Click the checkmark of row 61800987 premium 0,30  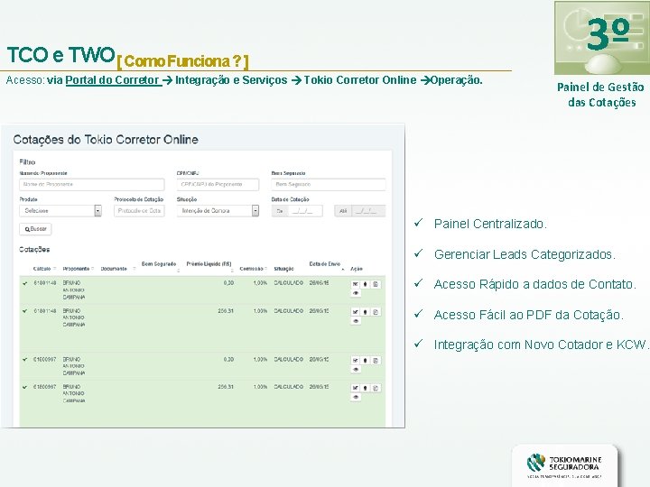25,360
